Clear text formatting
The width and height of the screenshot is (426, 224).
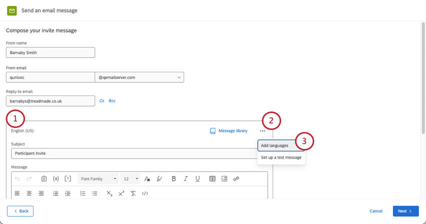(x=133, y=193)
